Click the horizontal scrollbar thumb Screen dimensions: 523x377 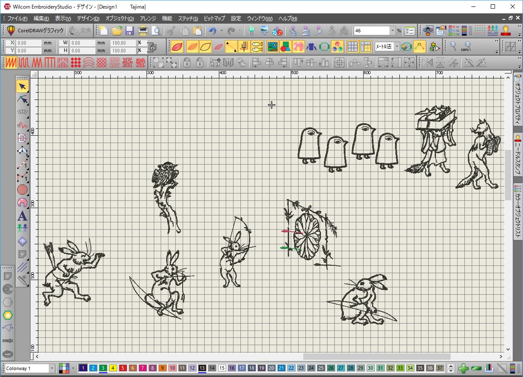tap(377, 357)
